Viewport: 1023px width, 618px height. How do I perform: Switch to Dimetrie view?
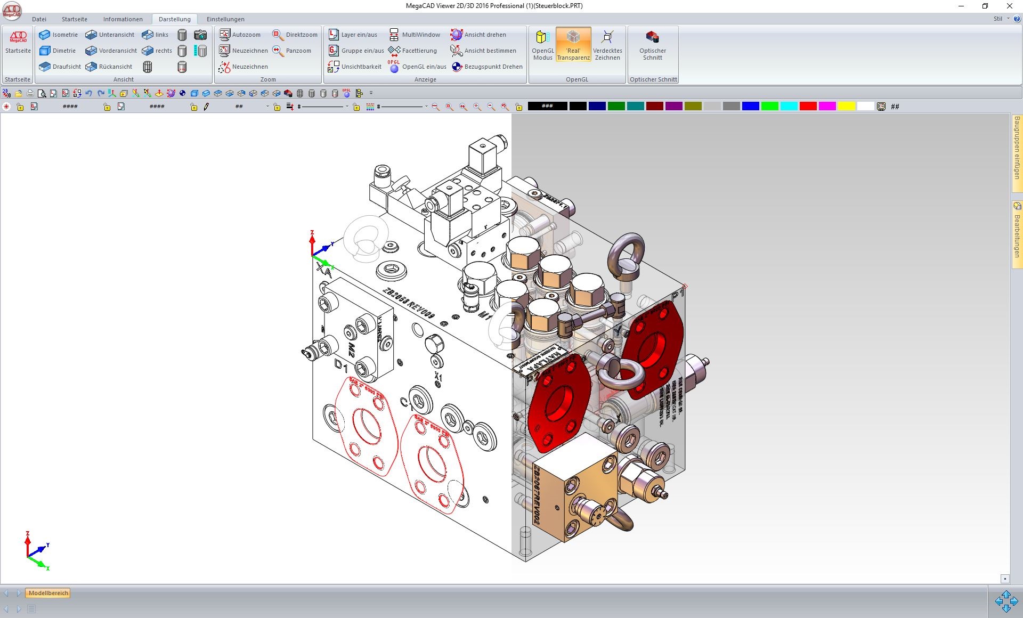58,51
